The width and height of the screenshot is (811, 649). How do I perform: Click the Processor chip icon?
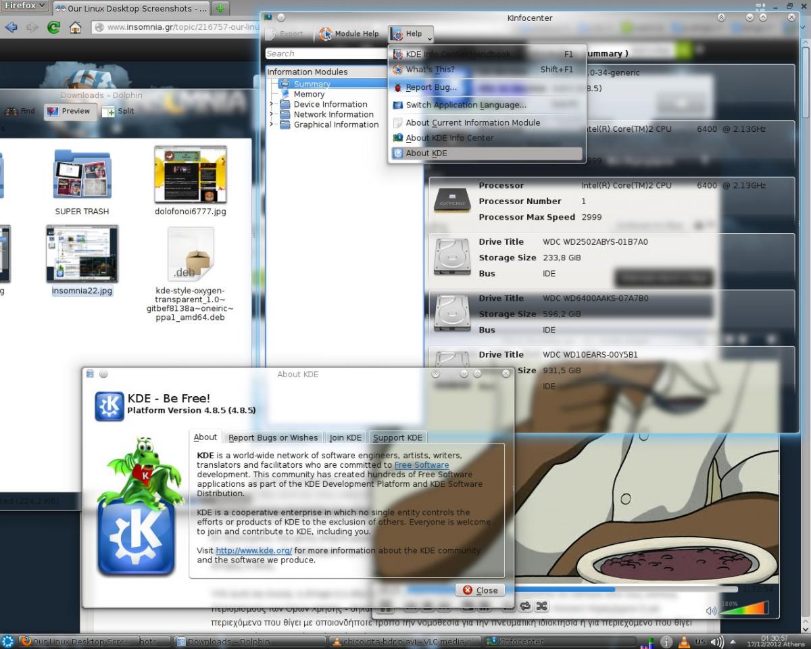coord(451,201)
